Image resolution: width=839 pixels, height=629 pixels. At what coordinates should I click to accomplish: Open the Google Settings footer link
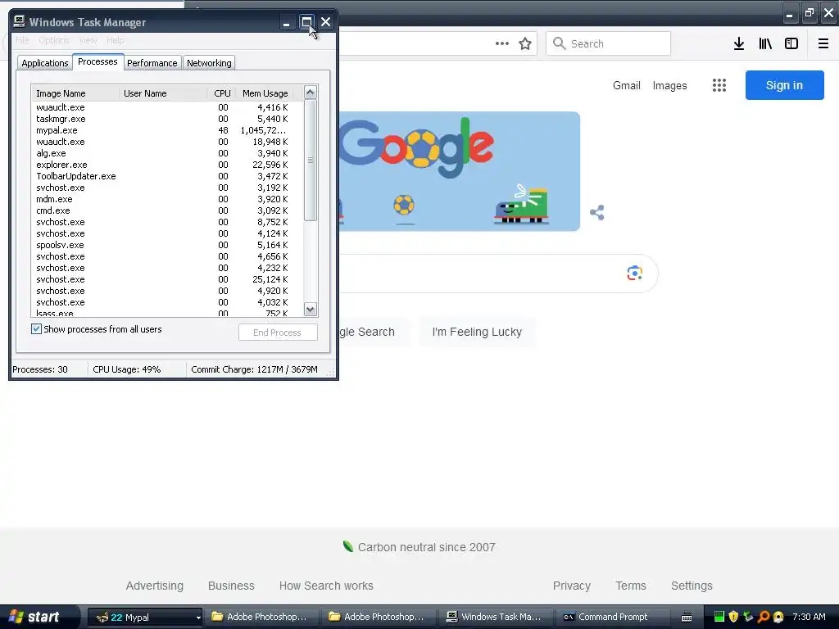[692, 586]
